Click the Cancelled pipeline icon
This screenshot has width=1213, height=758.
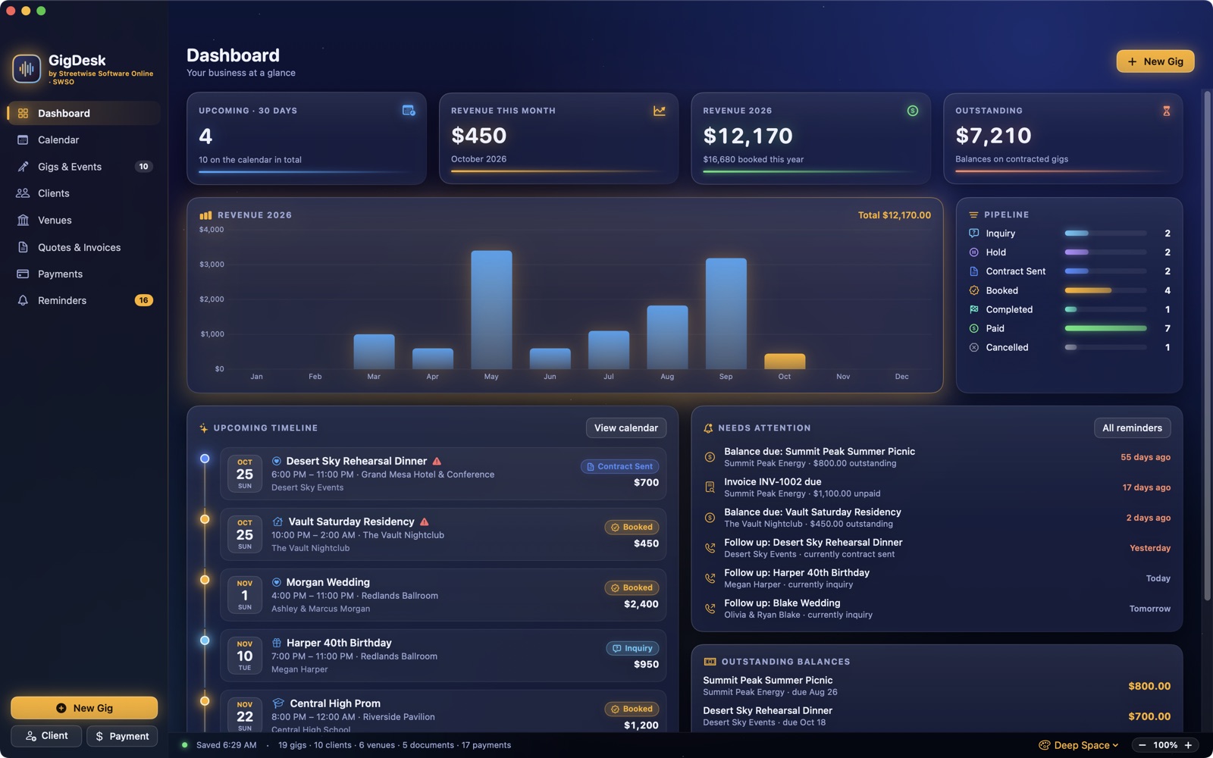(974, 347)
